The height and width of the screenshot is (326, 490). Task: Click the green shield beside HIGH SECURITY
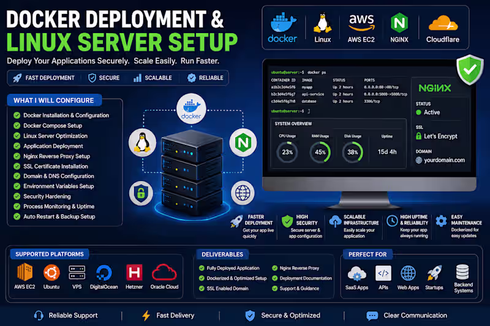287,221
